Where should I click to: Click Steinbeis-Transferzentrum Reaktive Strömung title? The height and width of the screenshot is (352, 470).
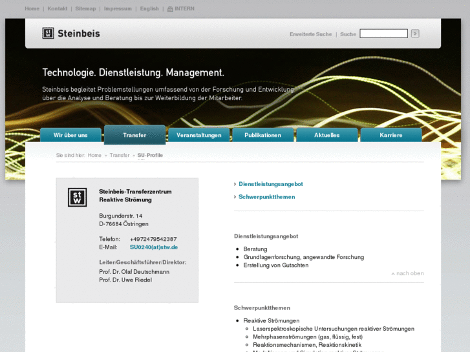(x=135, y=196)
